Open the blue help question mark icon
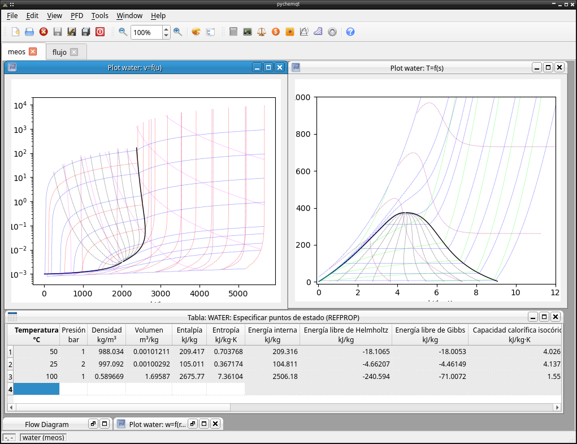Image resolution: width=577 pixels, height=444 pixels. pyautogui.click(x=350, y=32)
